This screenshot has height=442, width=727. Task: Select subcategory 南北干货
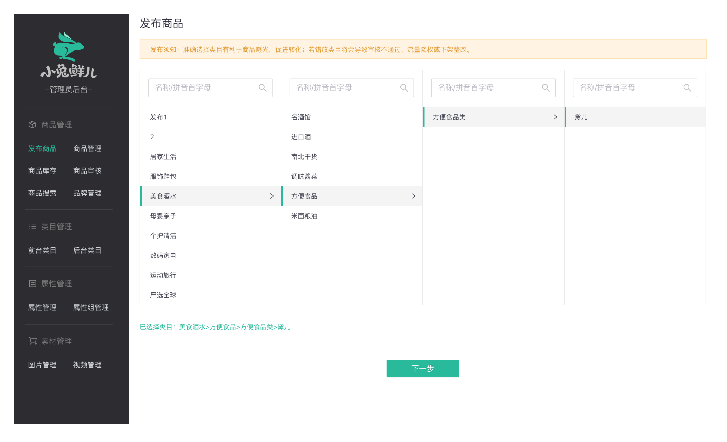click(352, 156)
